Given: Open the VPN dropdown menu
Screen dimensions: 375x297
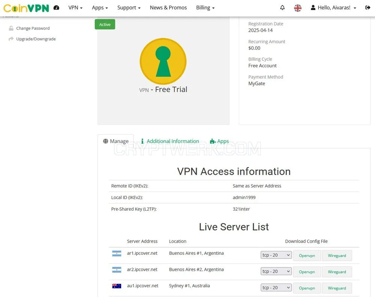Looking at the screenshot, I should [x=75, y=7].
